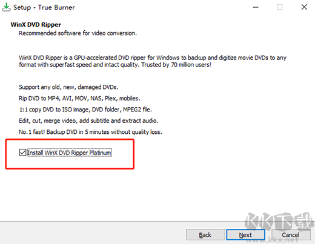The width and height of the screenshot is (315, 244).
Task: Click the www.kkx.net watermark text
Action: point(272,240)
